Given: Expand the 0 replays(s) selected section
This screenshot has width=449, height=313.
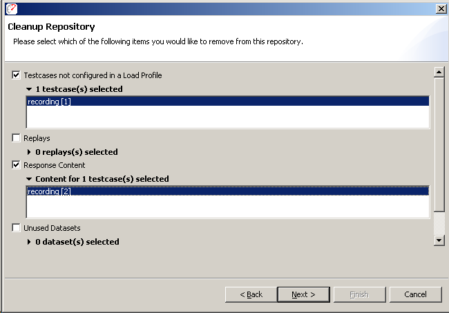Looking at the screenshot, I should [x=29, y=152].
